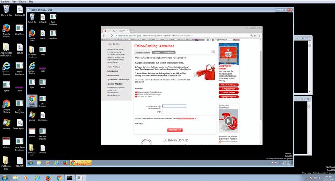
Task: Select Bot.dll file on the host desktop
Action: [x=20, y=49]
